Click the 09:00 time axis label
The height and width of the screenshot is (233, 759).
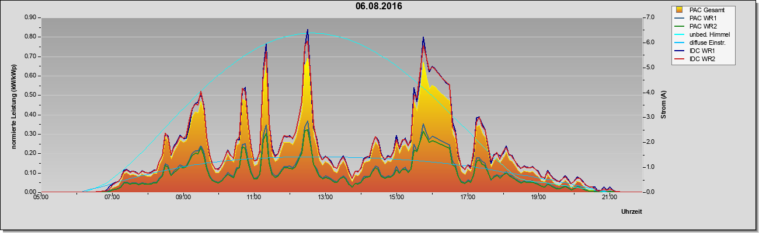click(183, 197)
